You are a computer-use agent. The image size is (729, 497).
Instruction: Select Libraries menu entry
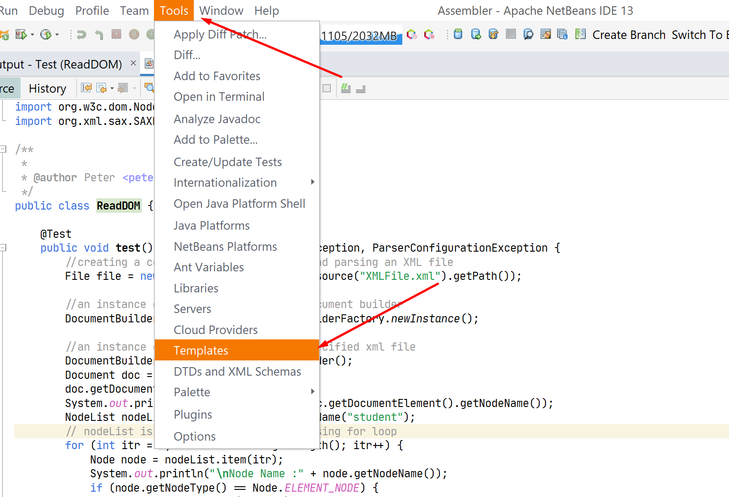(237, 288)
